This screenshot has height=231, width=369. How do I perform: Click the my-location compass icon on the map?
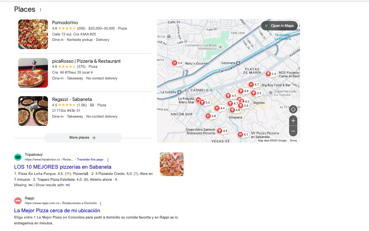click(x=293, y=109)
